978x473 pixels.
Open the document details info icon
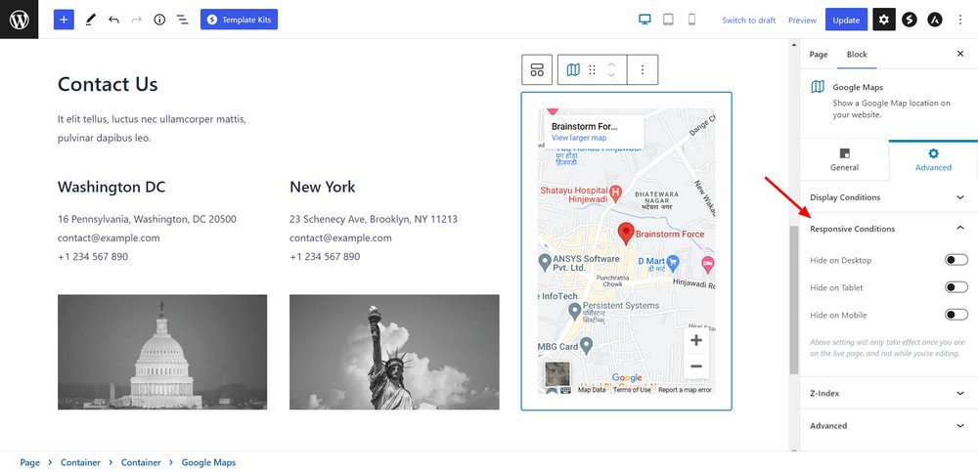[x=159, y=20]
